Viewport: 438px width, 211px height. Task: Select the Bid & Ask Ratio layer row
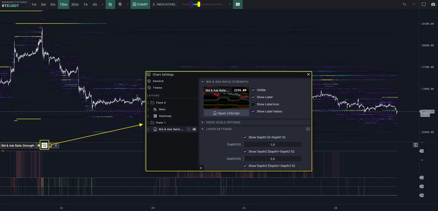tap(172, 129)
